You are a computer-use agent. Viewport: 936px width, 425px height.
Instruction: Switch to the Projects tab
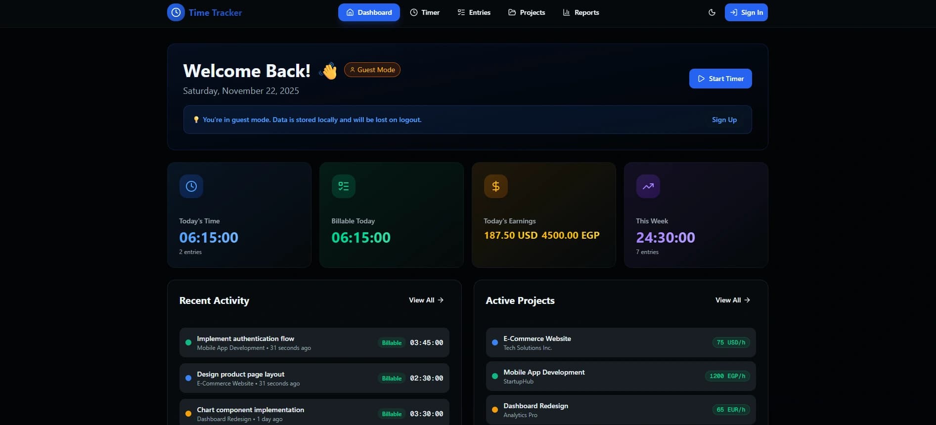527,12
